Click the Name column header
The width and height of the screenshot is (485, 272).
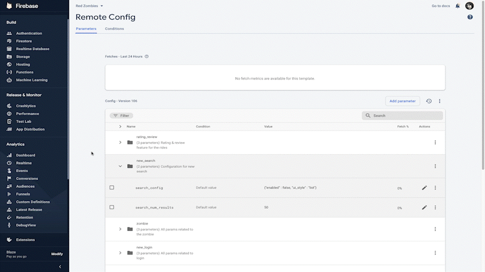click(x=131, y=126)
